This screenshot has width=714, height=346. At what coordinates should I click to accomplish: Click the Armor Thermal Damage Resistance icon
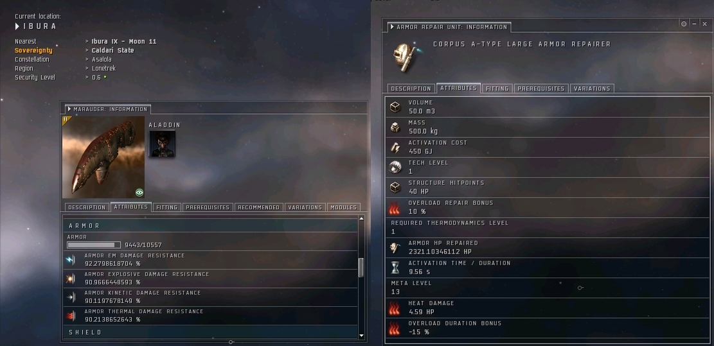click(71, 316)
